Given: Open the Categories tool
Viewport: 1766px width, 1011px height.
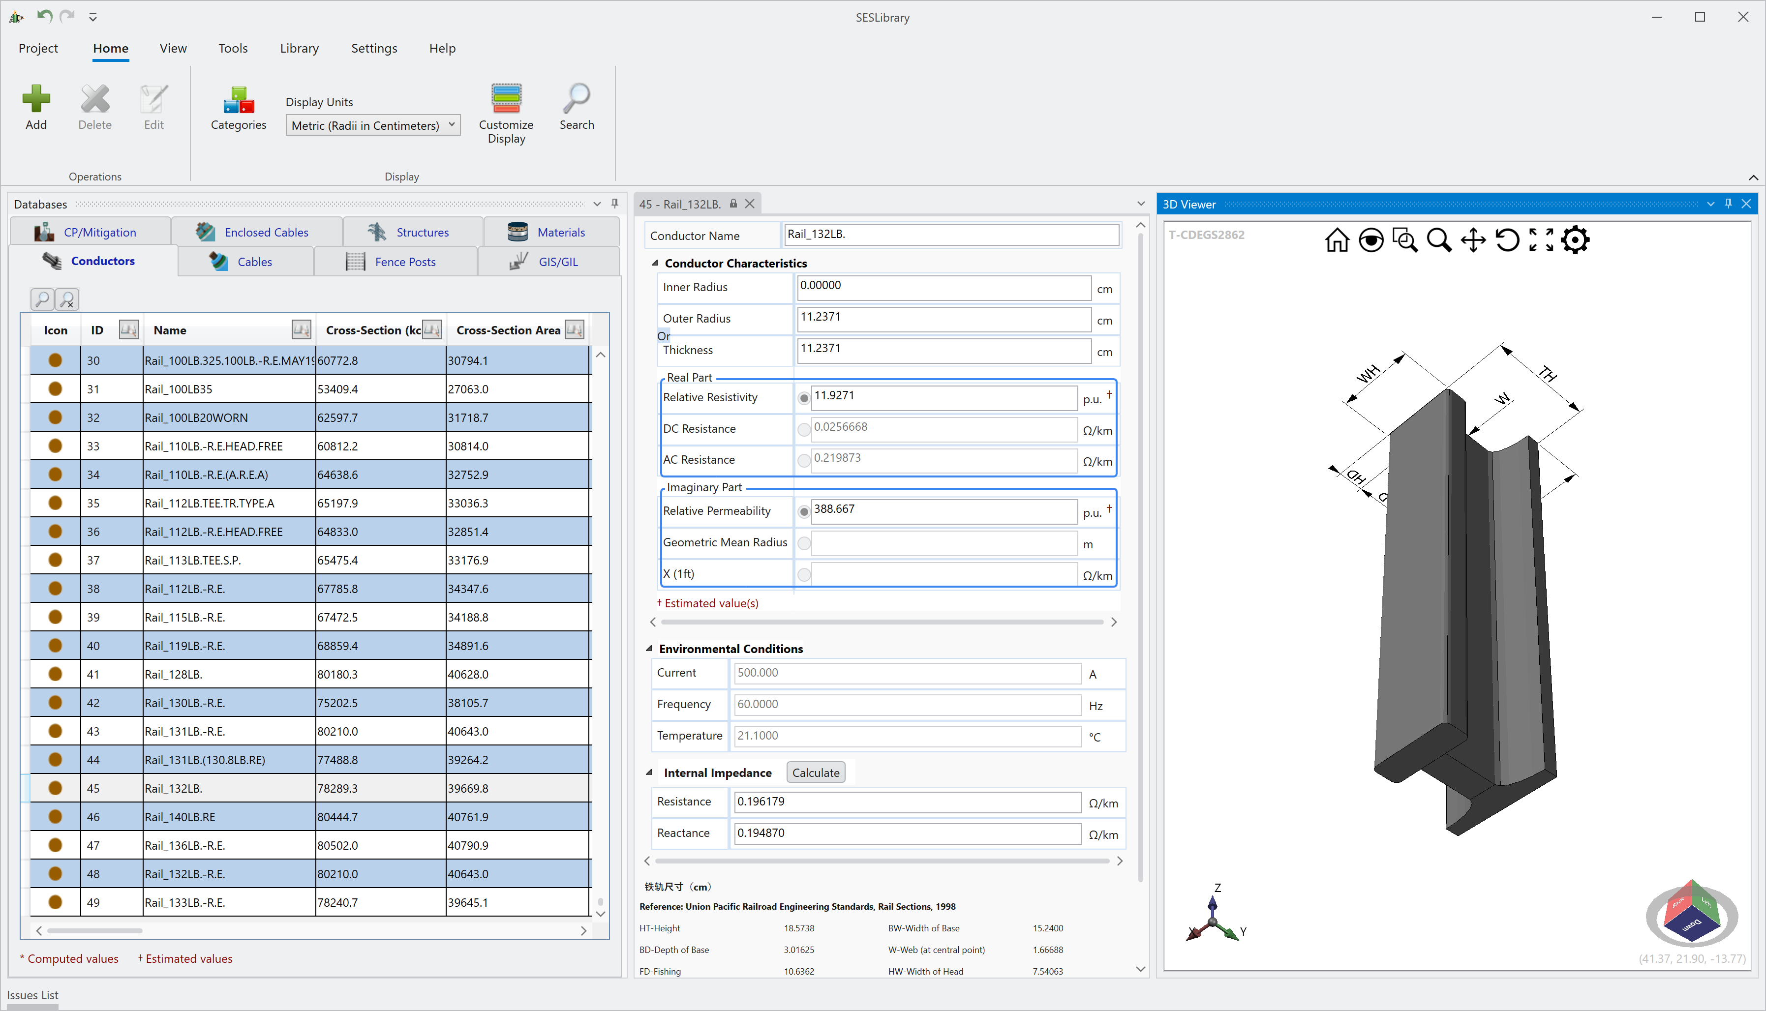Looking at the screenshot, I should (x=238, y=100).
